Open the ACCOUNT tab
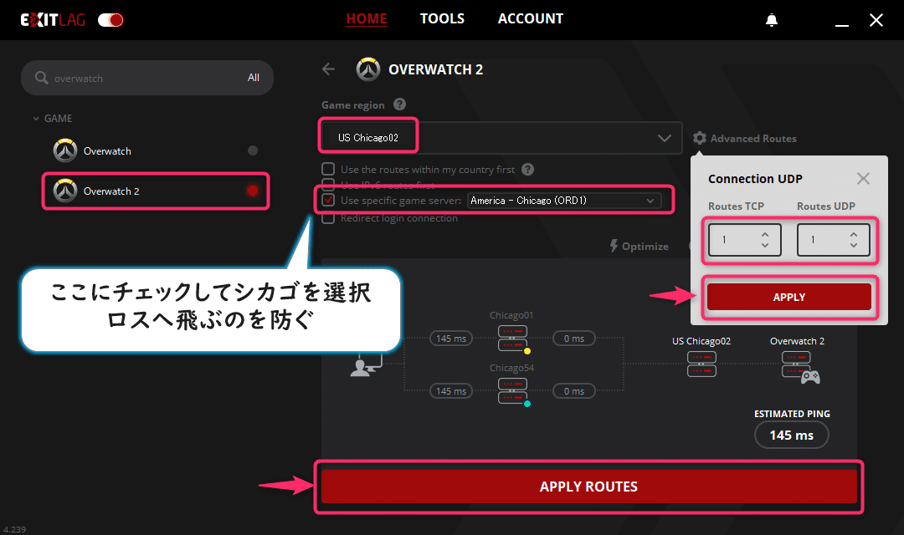This screenshot has height=535, width=904. click(531, 18)
